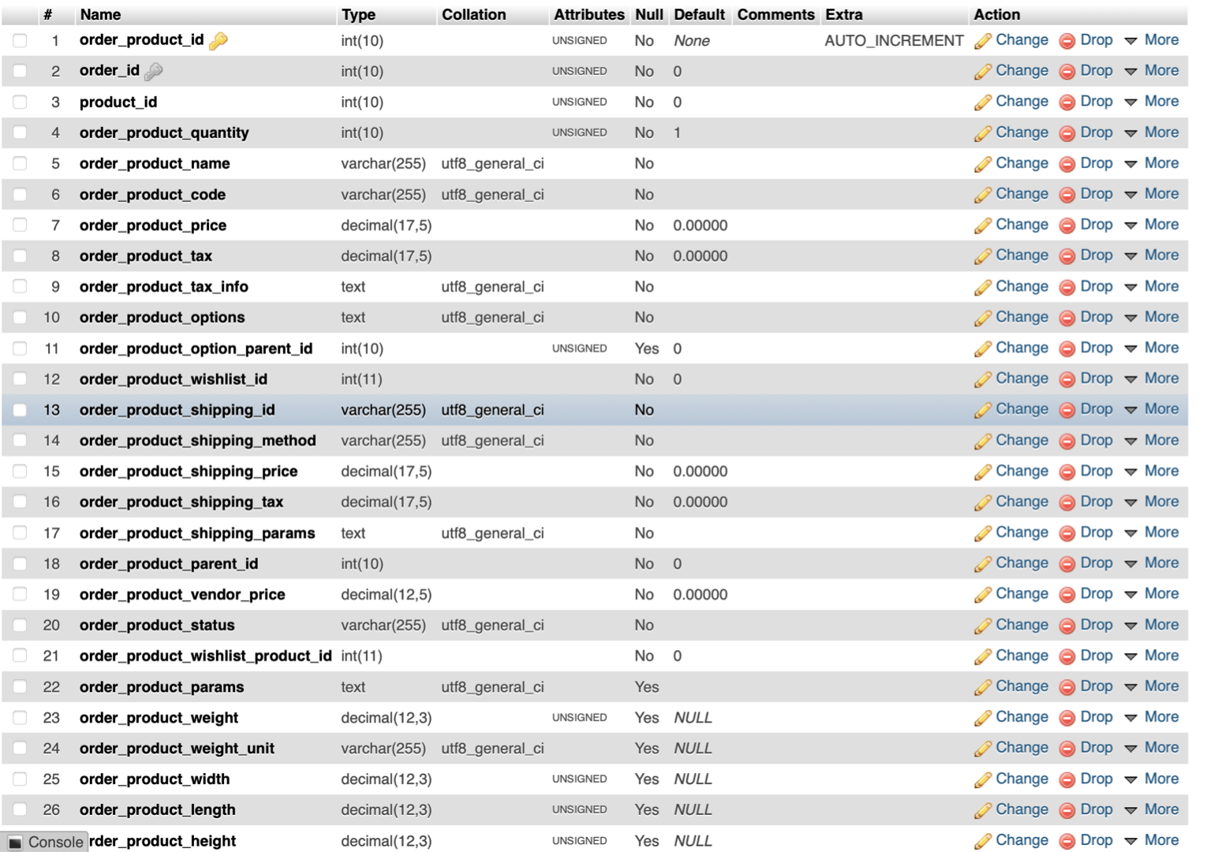Click the red drop icon for order_product_options
This screenshot has width=1207, height=852.
point(1067,318)
